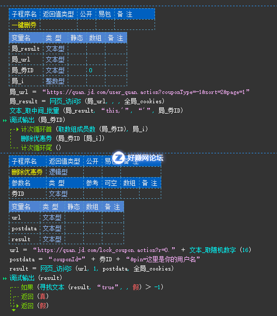
Task: Click the postdata variable name cell
Action: pos(24,228)
